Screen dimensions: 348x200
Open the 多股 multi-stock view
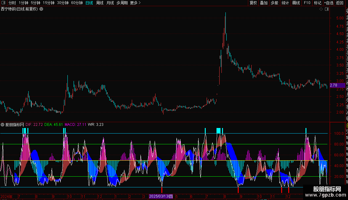[x=274, y=3]
